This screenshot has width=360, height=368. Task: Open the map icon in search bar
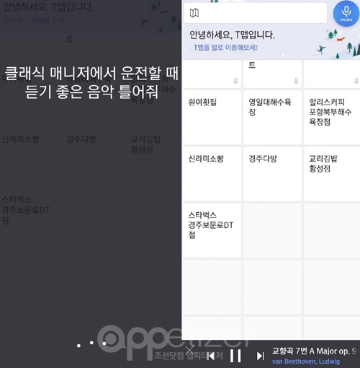[x=194, y=13]
